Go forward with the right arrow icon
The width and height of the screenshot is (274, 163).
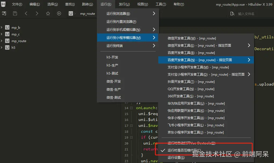(x=37, y=13)
